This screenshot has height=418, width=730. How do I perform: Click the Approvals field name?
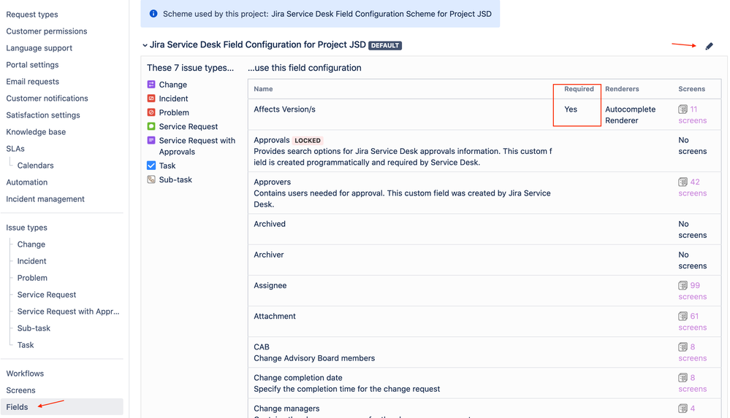271,140
